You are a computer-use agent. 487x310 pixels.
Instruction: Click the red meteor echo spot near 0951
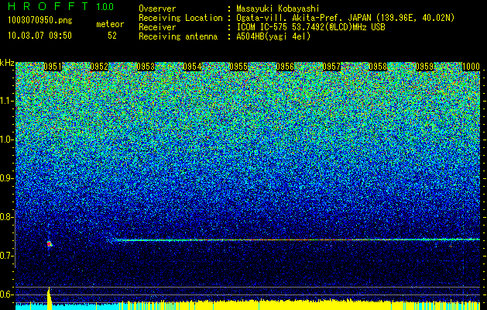pos(49,244)
